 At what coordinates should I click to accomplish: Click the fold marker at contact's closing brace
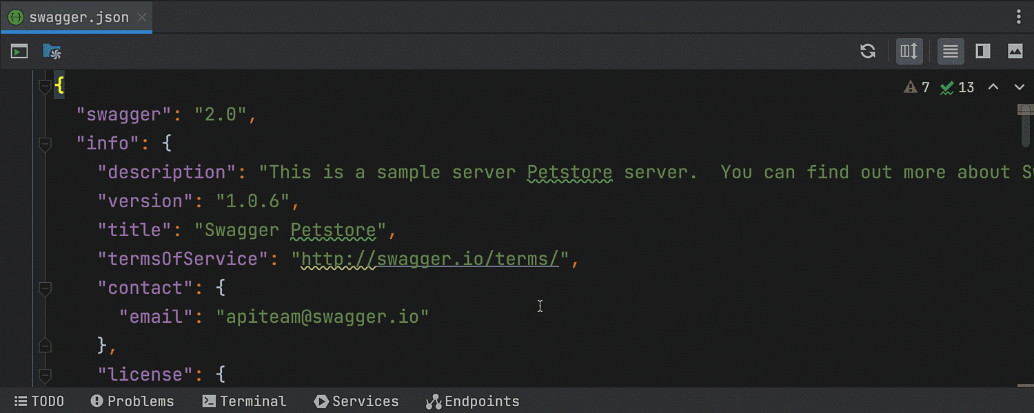pos(45,346)
